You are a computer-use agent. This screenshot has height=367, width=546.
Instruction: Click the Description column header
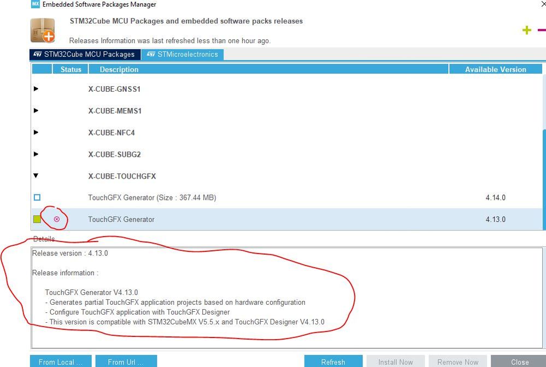click(x=268, y=69)
